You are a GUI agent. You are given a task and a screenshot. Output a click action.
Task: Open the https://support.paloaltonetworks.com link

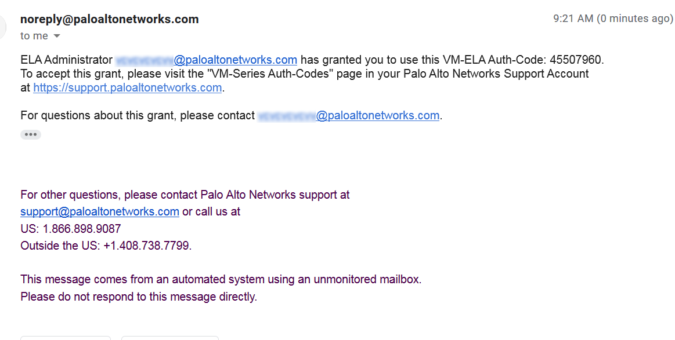[x=128, y=88]
